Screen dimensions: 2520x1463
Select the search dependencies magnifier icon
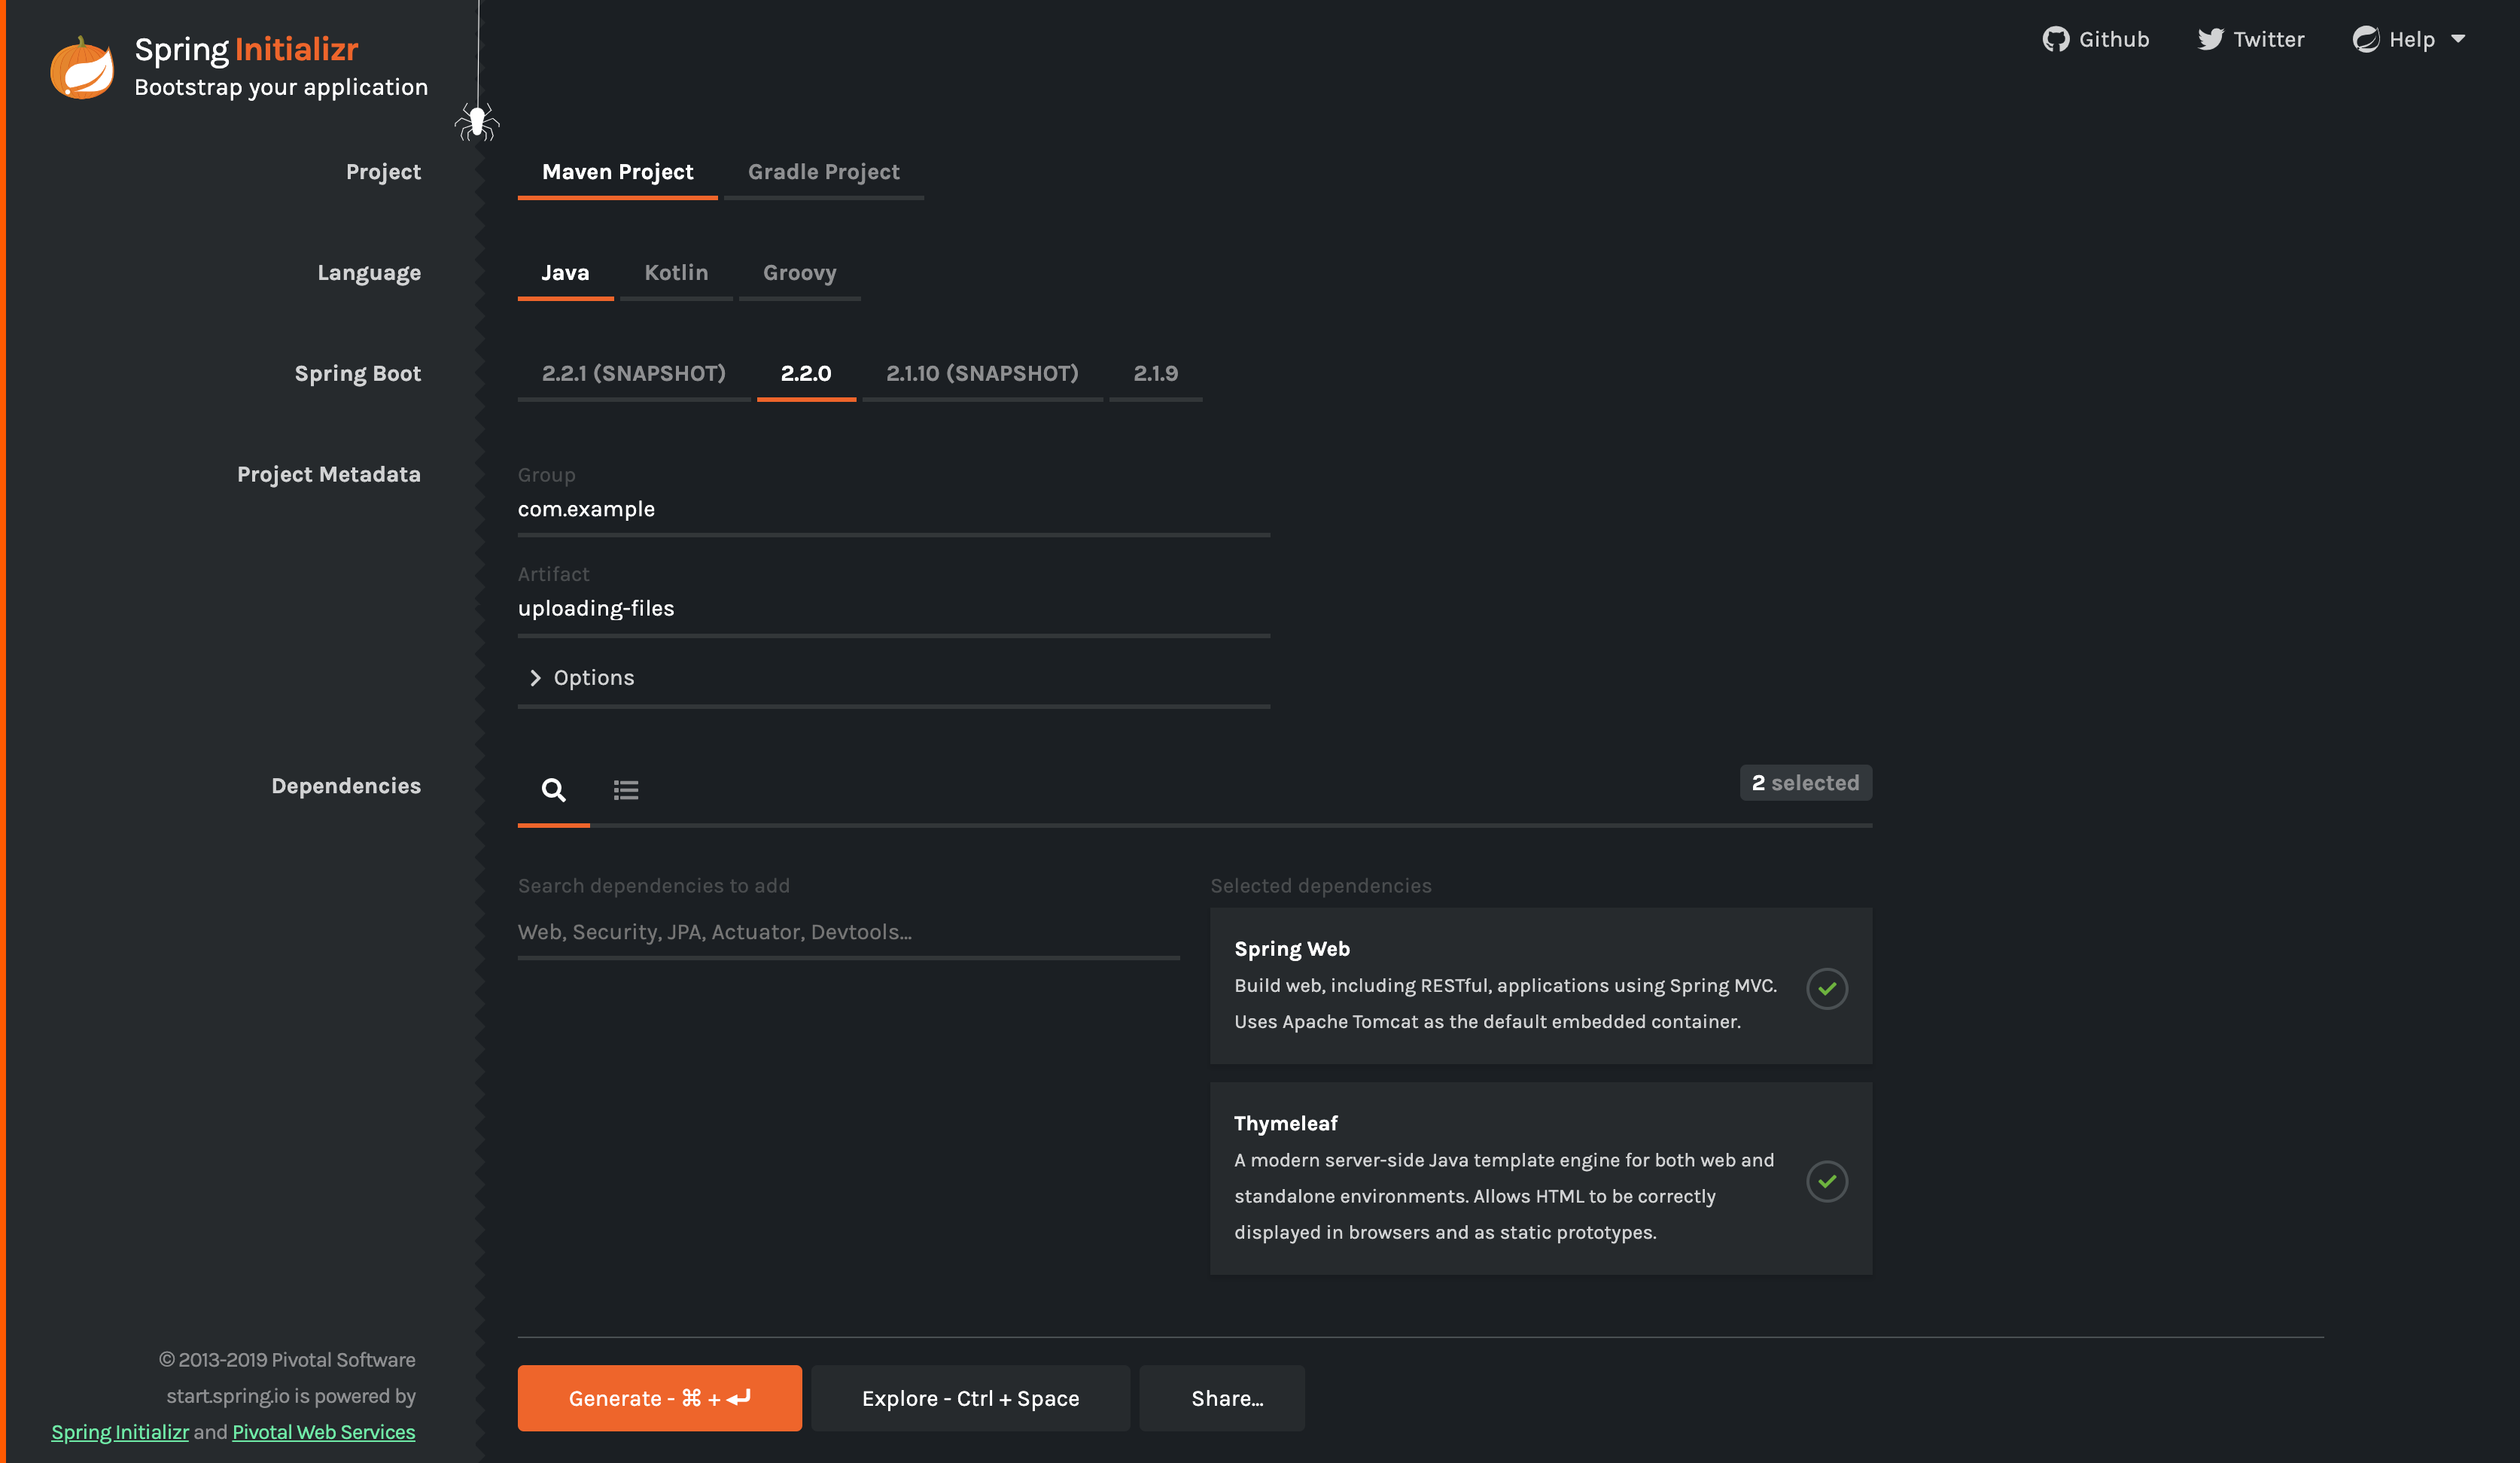553,790
